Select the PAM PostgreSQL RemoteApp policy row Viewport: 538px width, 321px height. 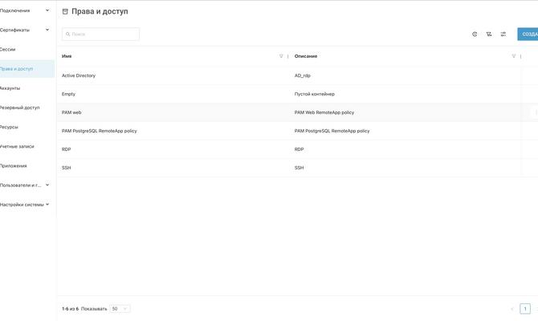coord(100,131)
